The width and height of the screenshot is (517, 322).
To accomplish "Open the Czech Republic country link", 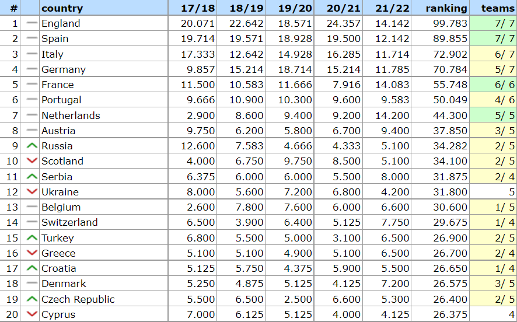I will pyautogui.click(x=78, y=299).
